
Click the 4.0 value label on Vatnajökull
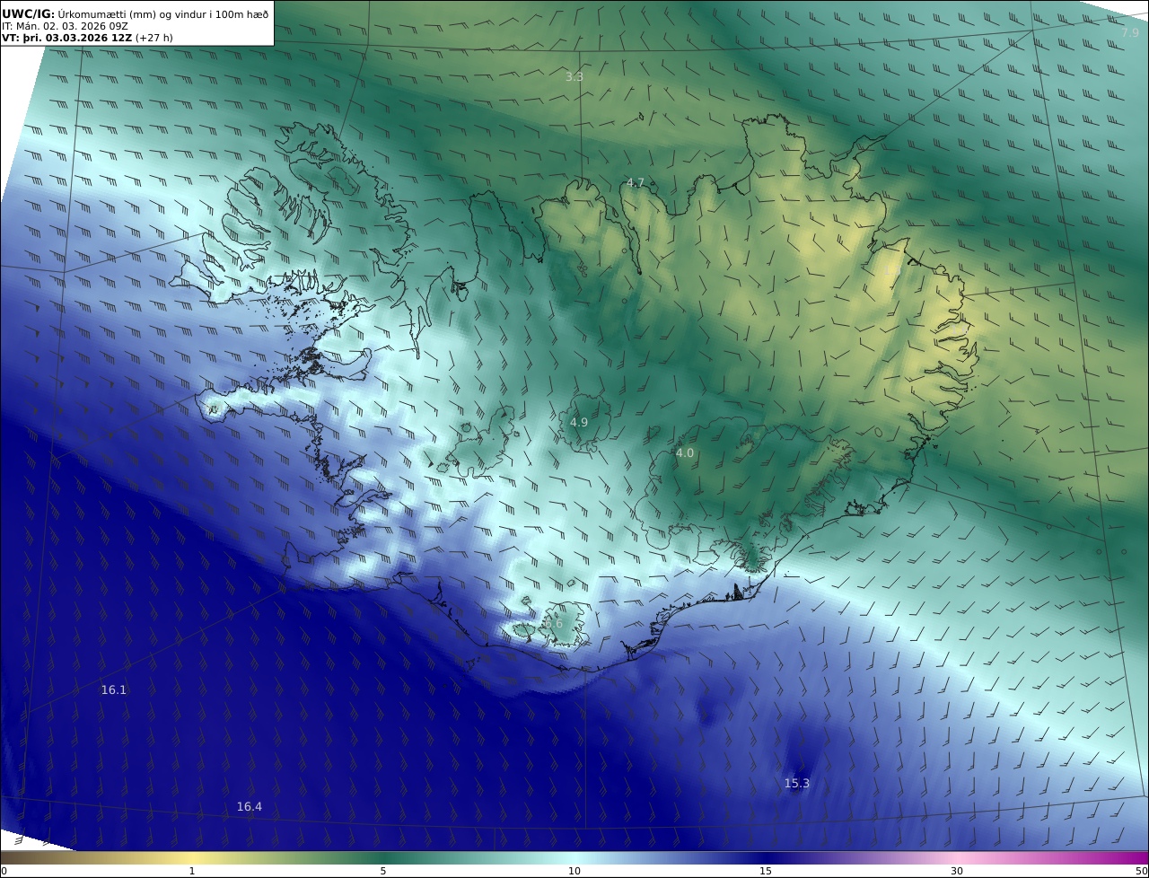(685, 453)
